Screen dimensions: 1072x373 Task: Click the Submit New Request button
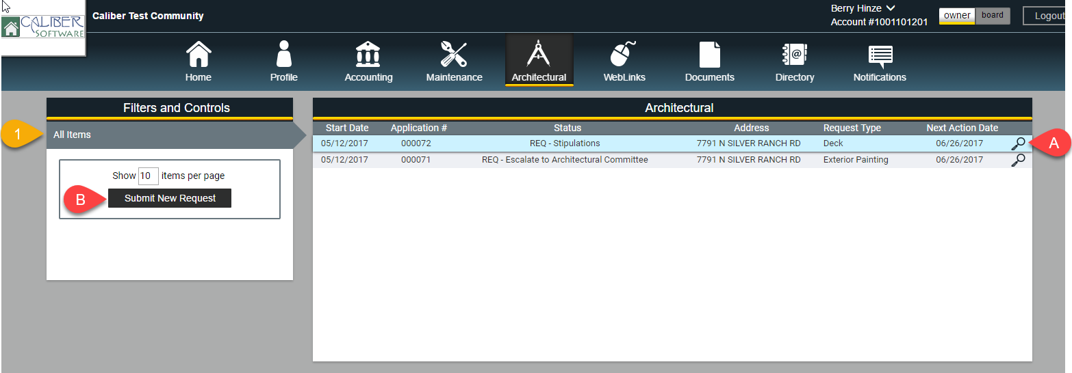pyautogui.click(x=170, y=198)
